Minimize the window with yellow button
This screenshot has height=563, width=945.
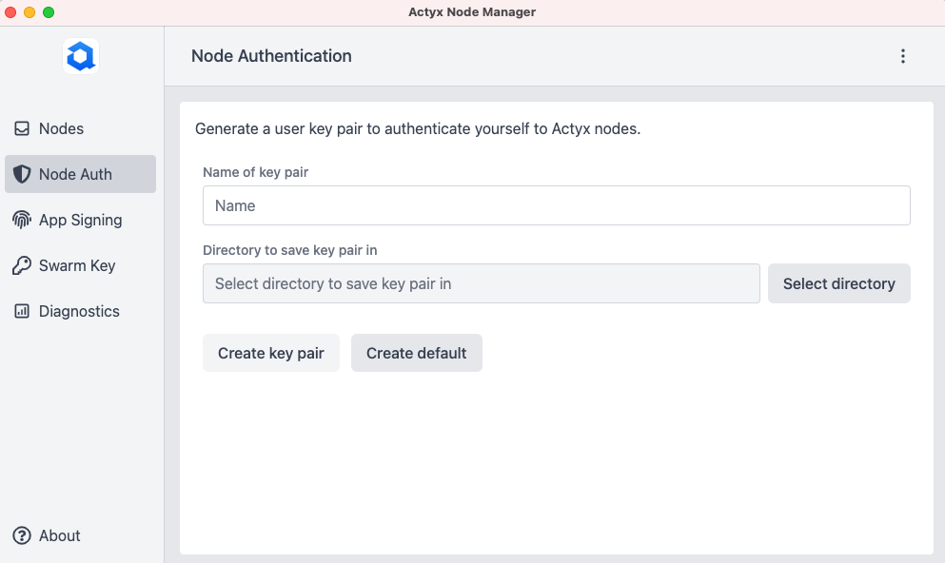[30, 12]
